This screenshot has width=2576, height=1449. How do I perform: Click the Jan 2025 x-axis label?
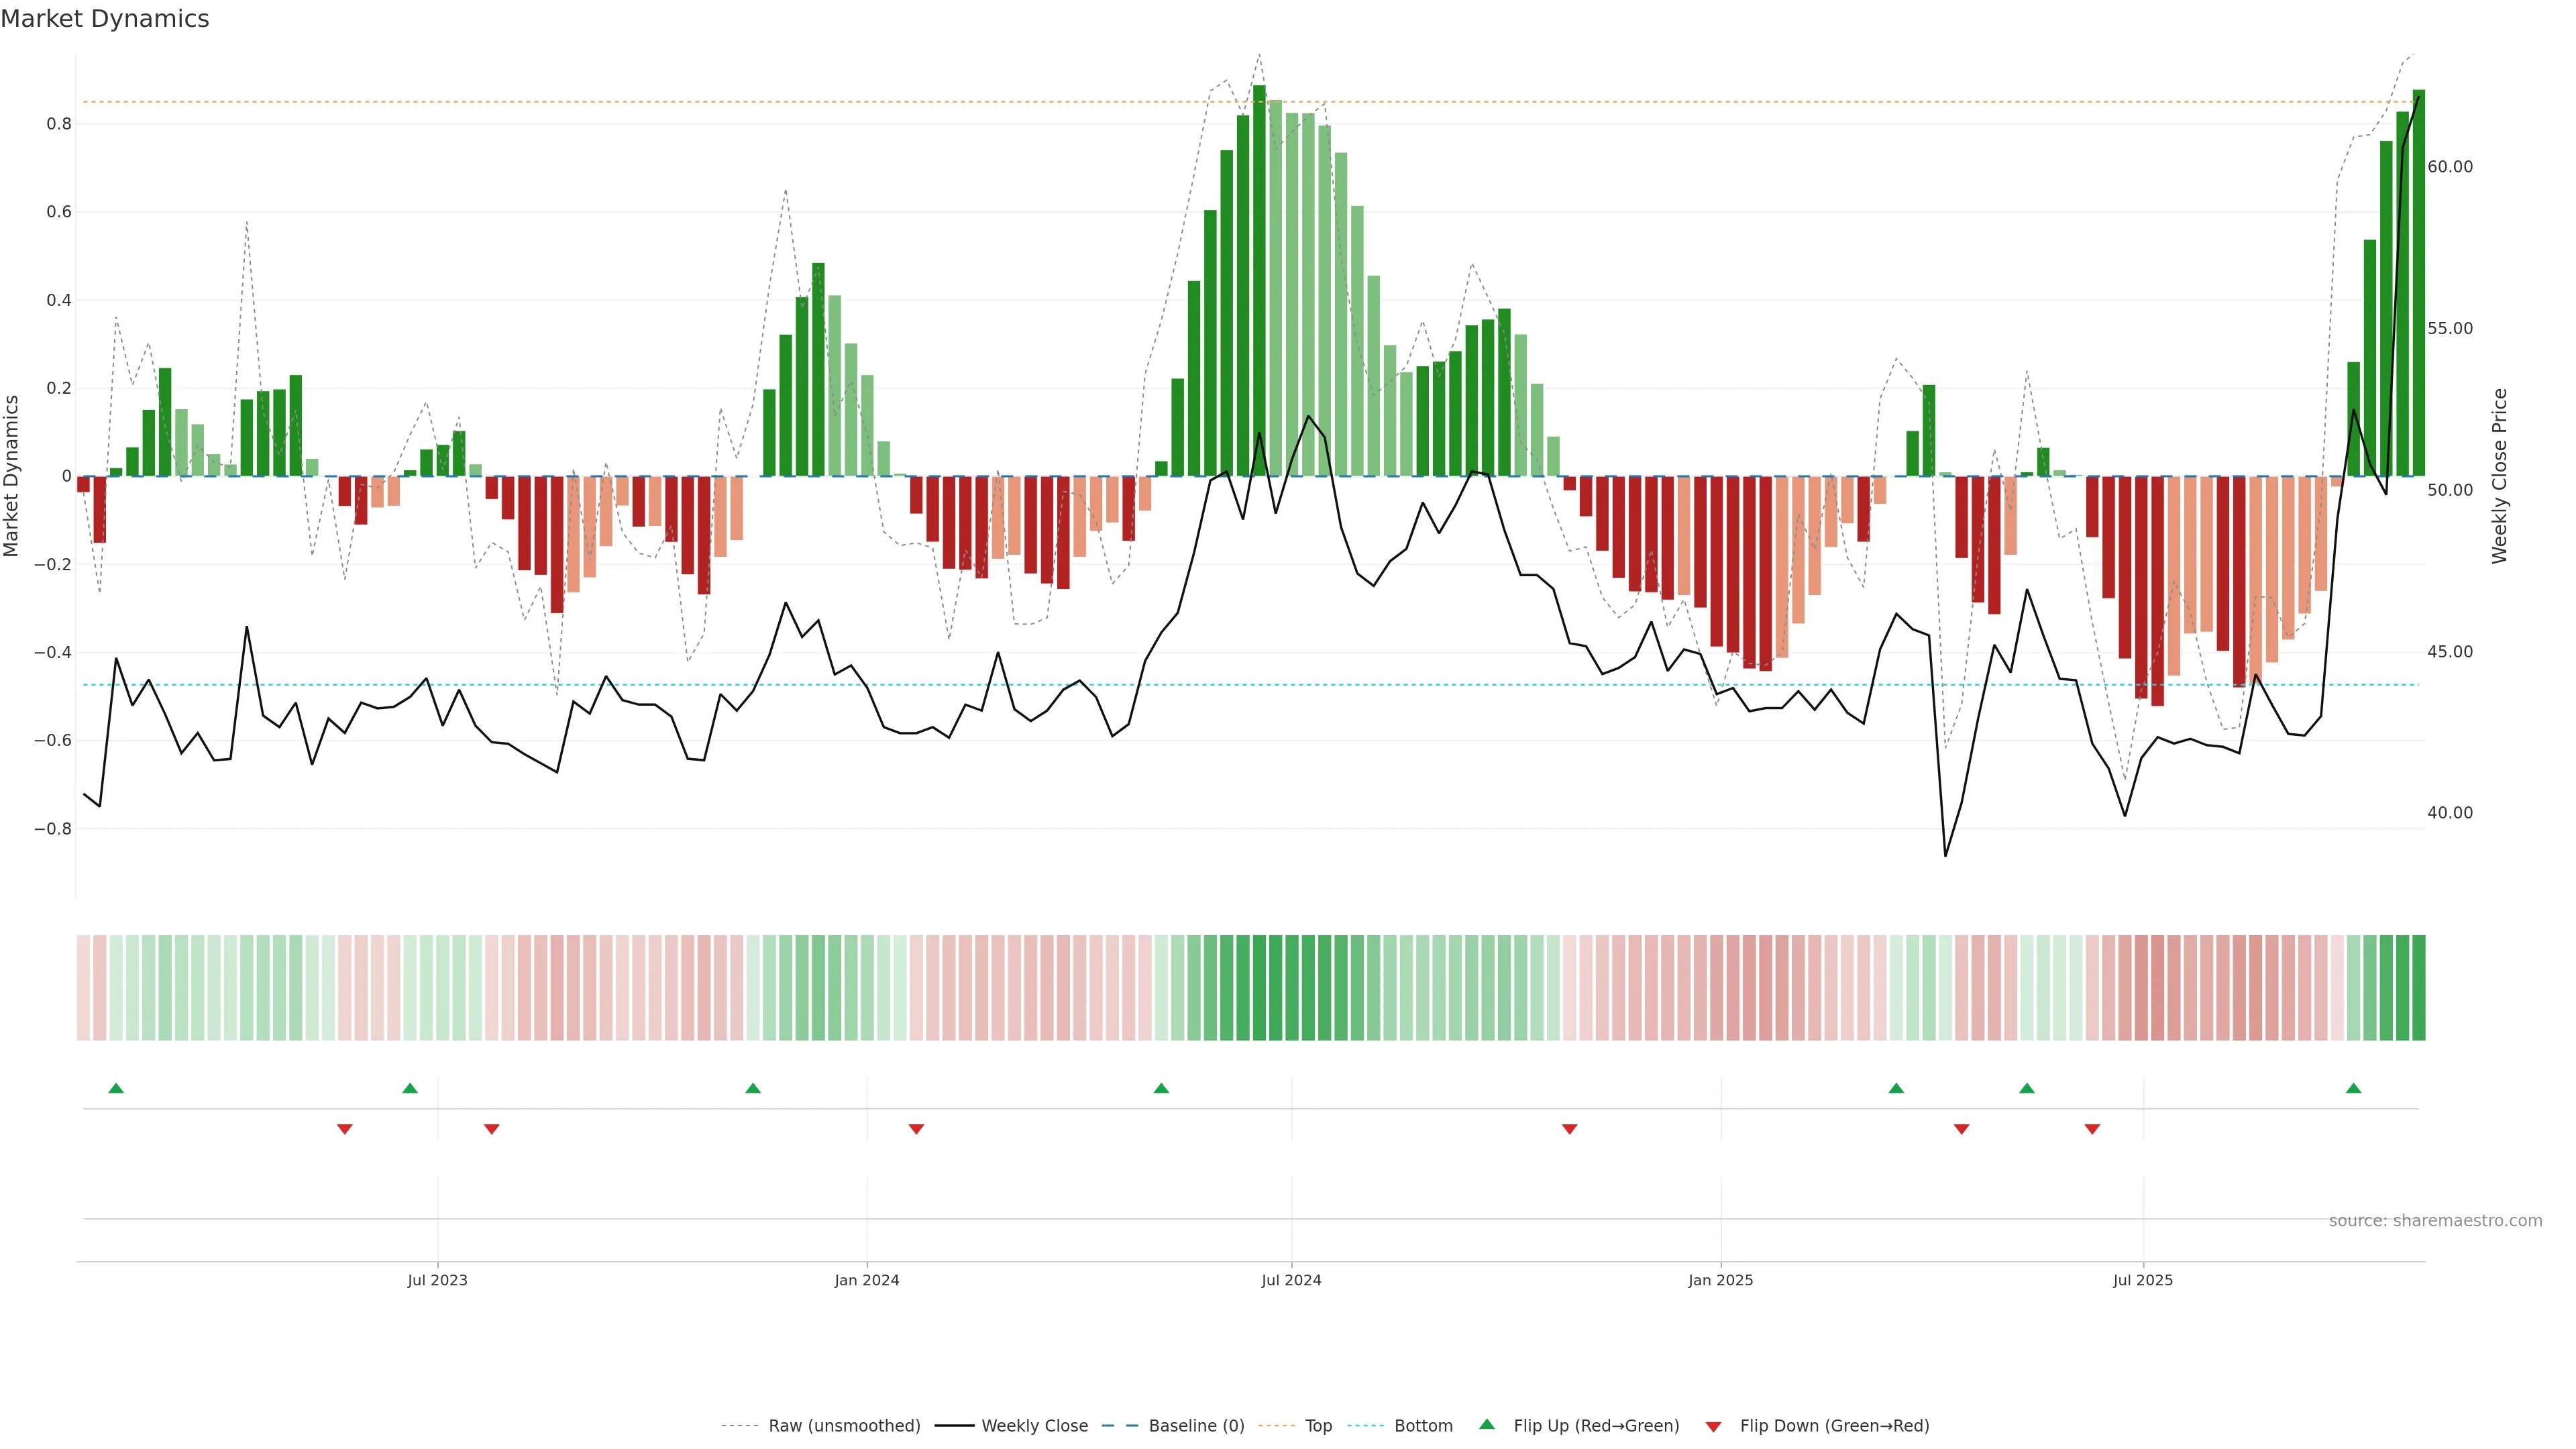[1720, 1280]
